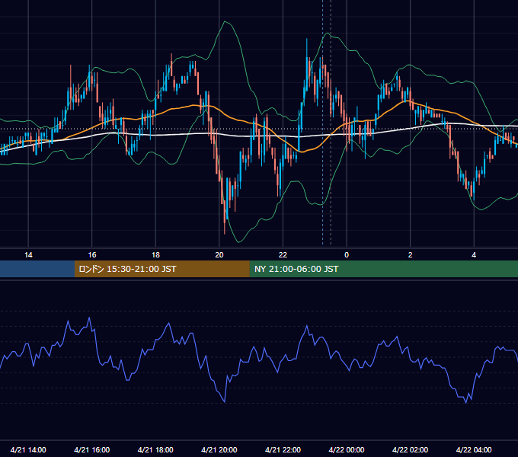Click the upper chart hour label 2
Image resolution: width=518 pixels, height=457 pixels.
click(x=411, y=255)
